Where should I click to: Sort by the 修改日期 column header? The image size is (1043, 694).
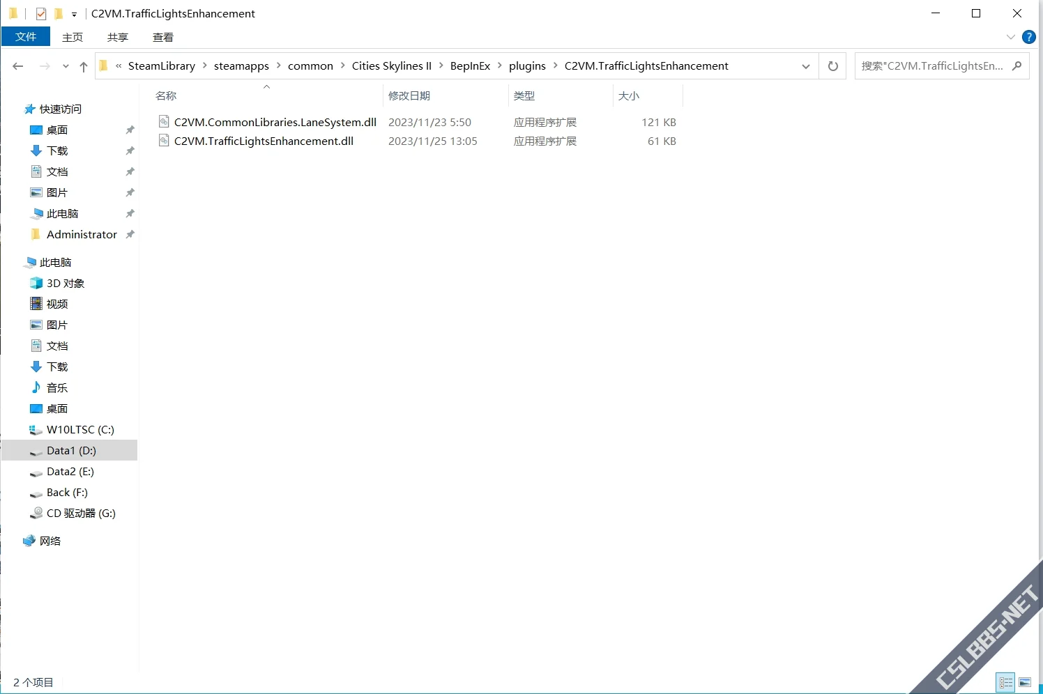409,96
